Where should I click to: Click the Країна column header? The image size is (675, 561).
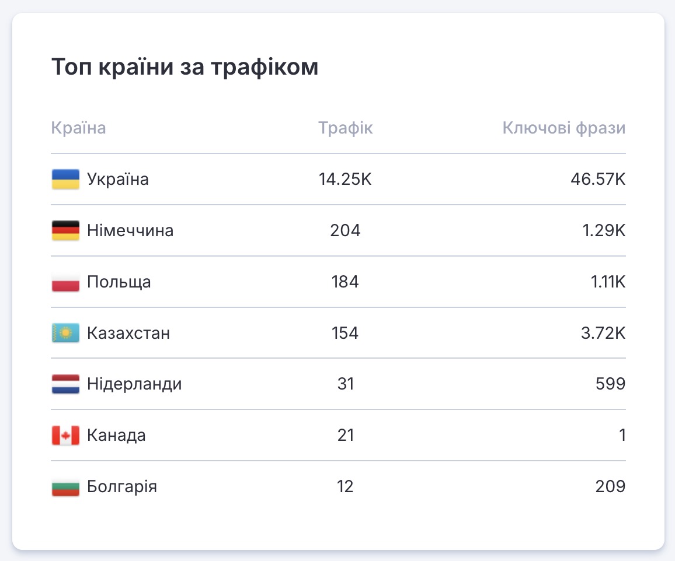79,128
